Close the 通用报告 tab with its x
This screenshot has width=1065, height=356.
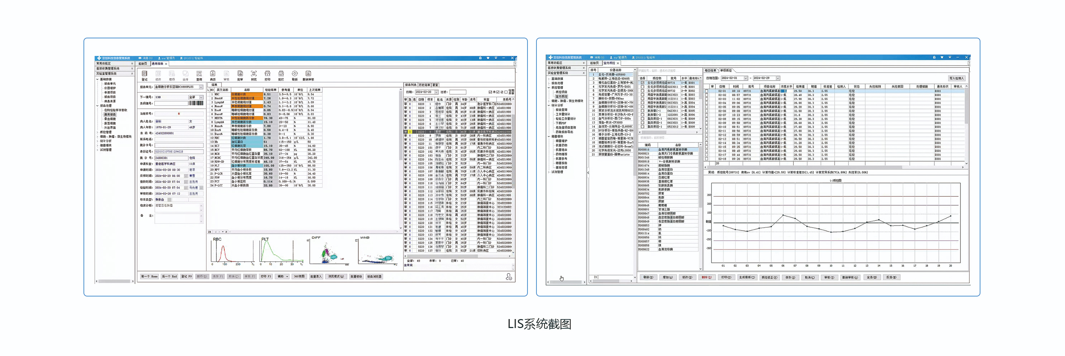166,64
